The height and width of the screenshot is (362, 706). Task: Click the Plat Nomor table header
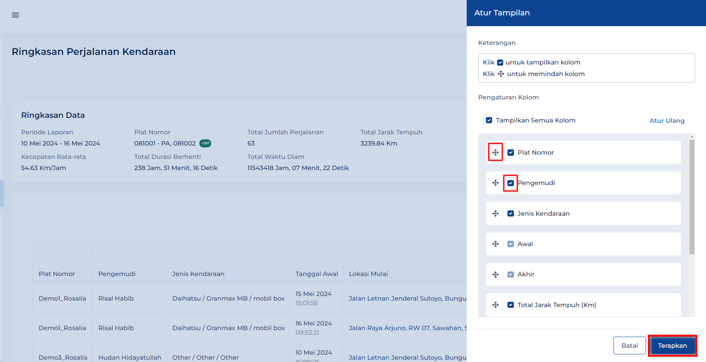click(x=57, y=274)
